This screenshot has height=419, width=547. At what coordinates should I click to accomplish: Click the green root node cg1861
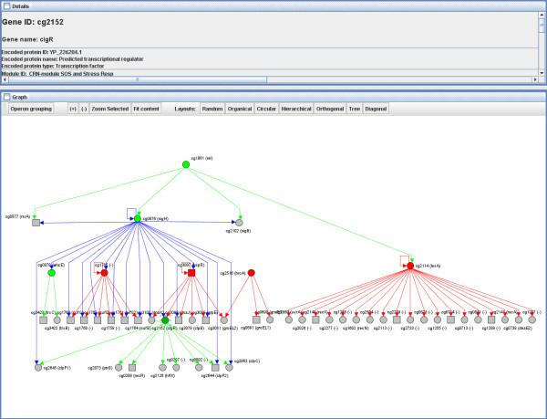(185, 164)
